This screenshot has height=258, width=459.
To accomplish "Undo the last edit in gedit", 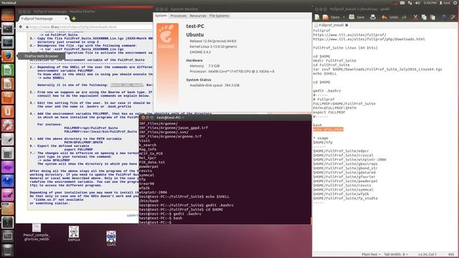I will point(390,17).
